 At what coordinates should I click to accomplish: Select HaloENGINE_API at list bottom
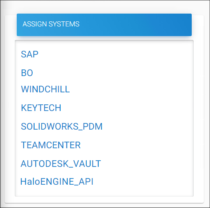click(x=57, y=182)
